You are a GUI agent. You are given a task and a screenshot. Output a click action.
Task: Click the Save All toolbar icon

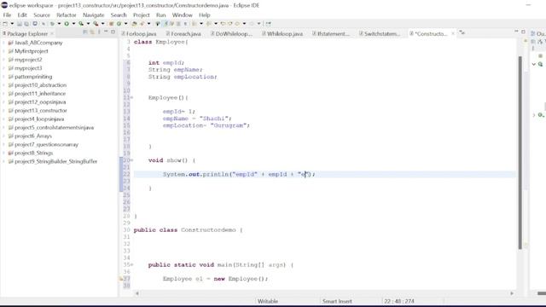26,24
